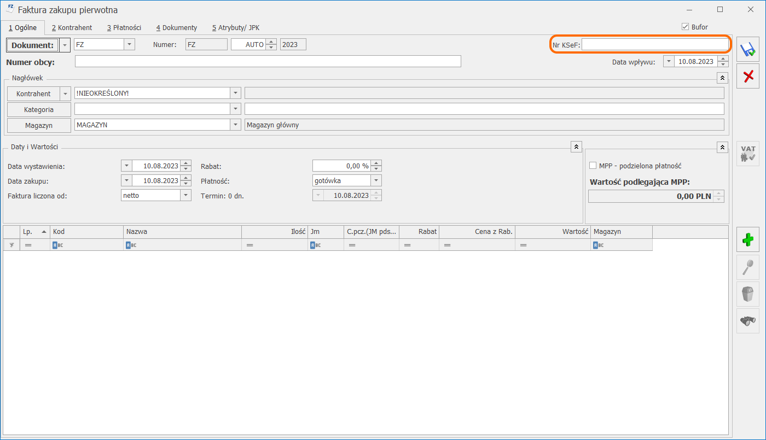Click the VAT verification icon
Viewport: 766px width, 440px height.
[748, 153]
